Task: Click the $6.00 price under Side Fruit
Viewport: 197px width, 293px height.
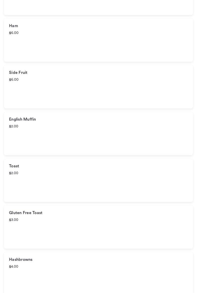Action: 14,80
